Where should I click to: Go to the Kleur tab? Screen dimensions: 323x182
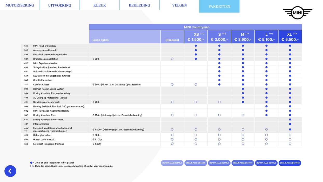click(x=99, y=5)
